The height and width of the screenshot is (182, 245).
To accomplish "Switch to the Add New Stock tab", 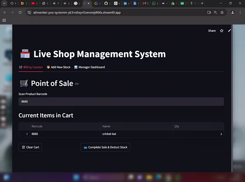I will 58,67.
